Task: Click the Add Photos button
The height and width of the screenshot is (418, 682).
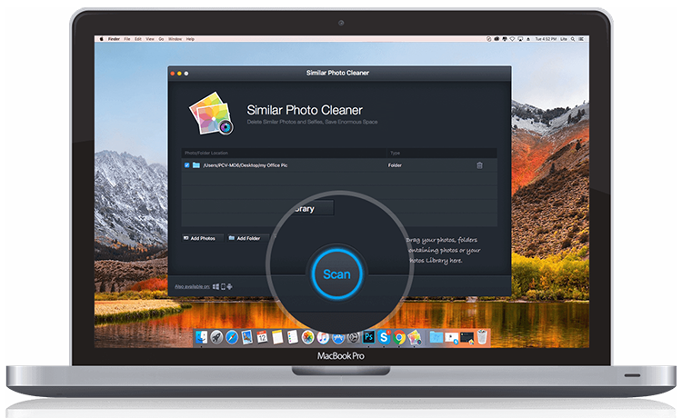Action: (x=203, y=238)
